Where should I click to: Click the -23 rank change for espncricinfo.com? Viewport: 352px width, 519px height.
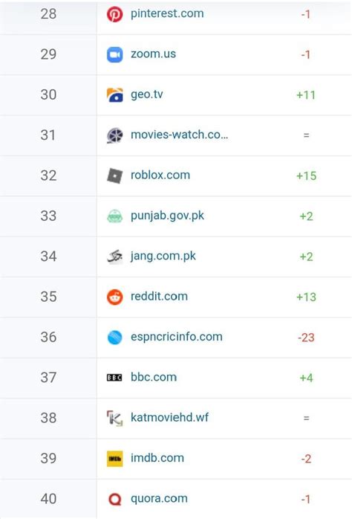click(x=306, y=338)
